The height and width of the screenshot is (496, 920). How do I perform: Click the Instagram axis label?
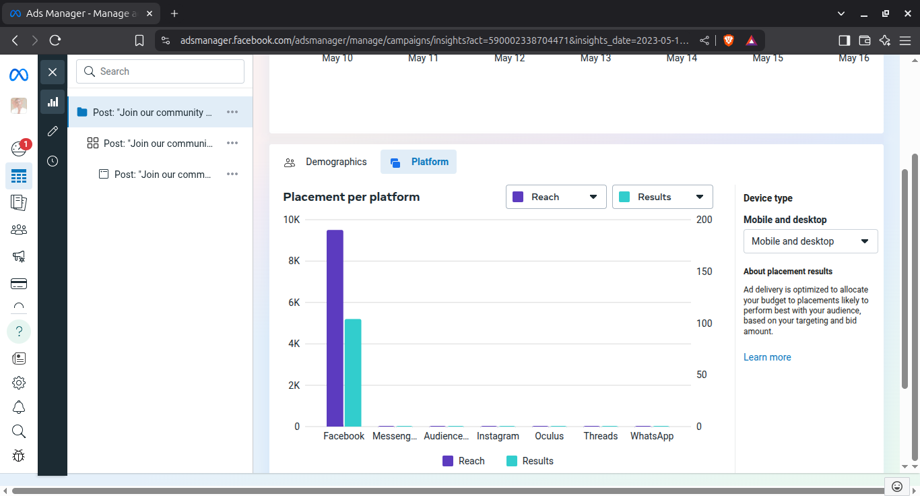pos(498,436)
